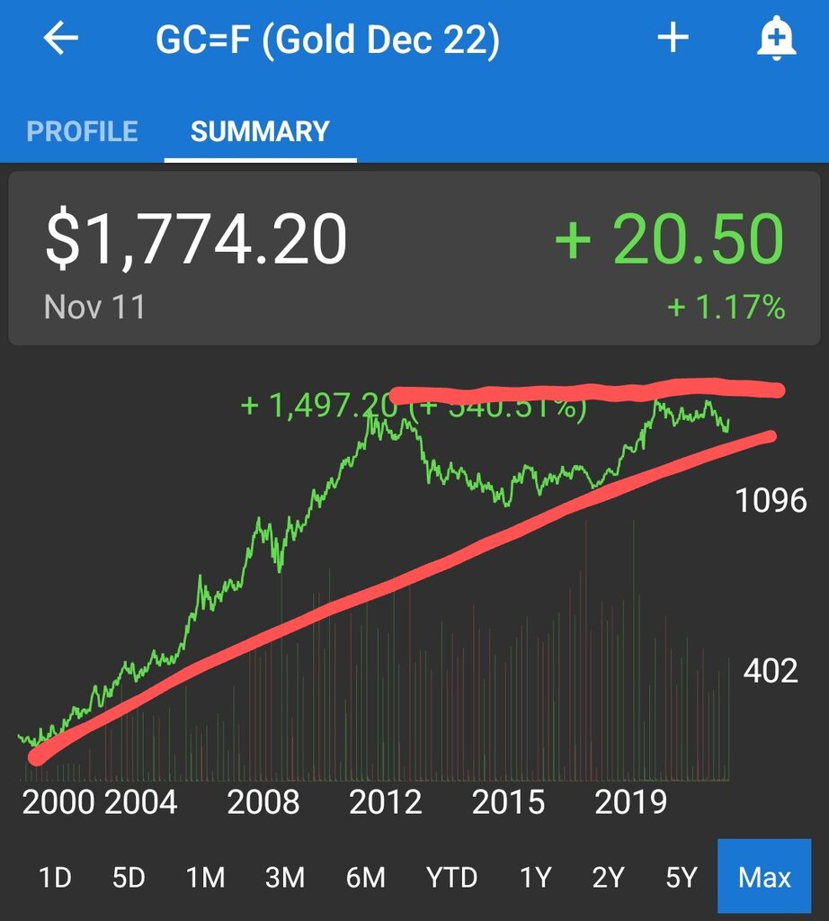Screen dimensions: 829x921
Task: Tap the back arrow icon
Action: (61, 40)
